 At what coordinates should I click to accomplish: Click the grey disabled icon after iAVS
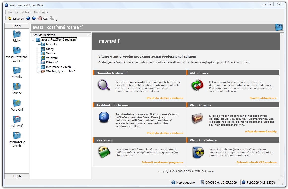pyautogui.click(x=52, y=18)
